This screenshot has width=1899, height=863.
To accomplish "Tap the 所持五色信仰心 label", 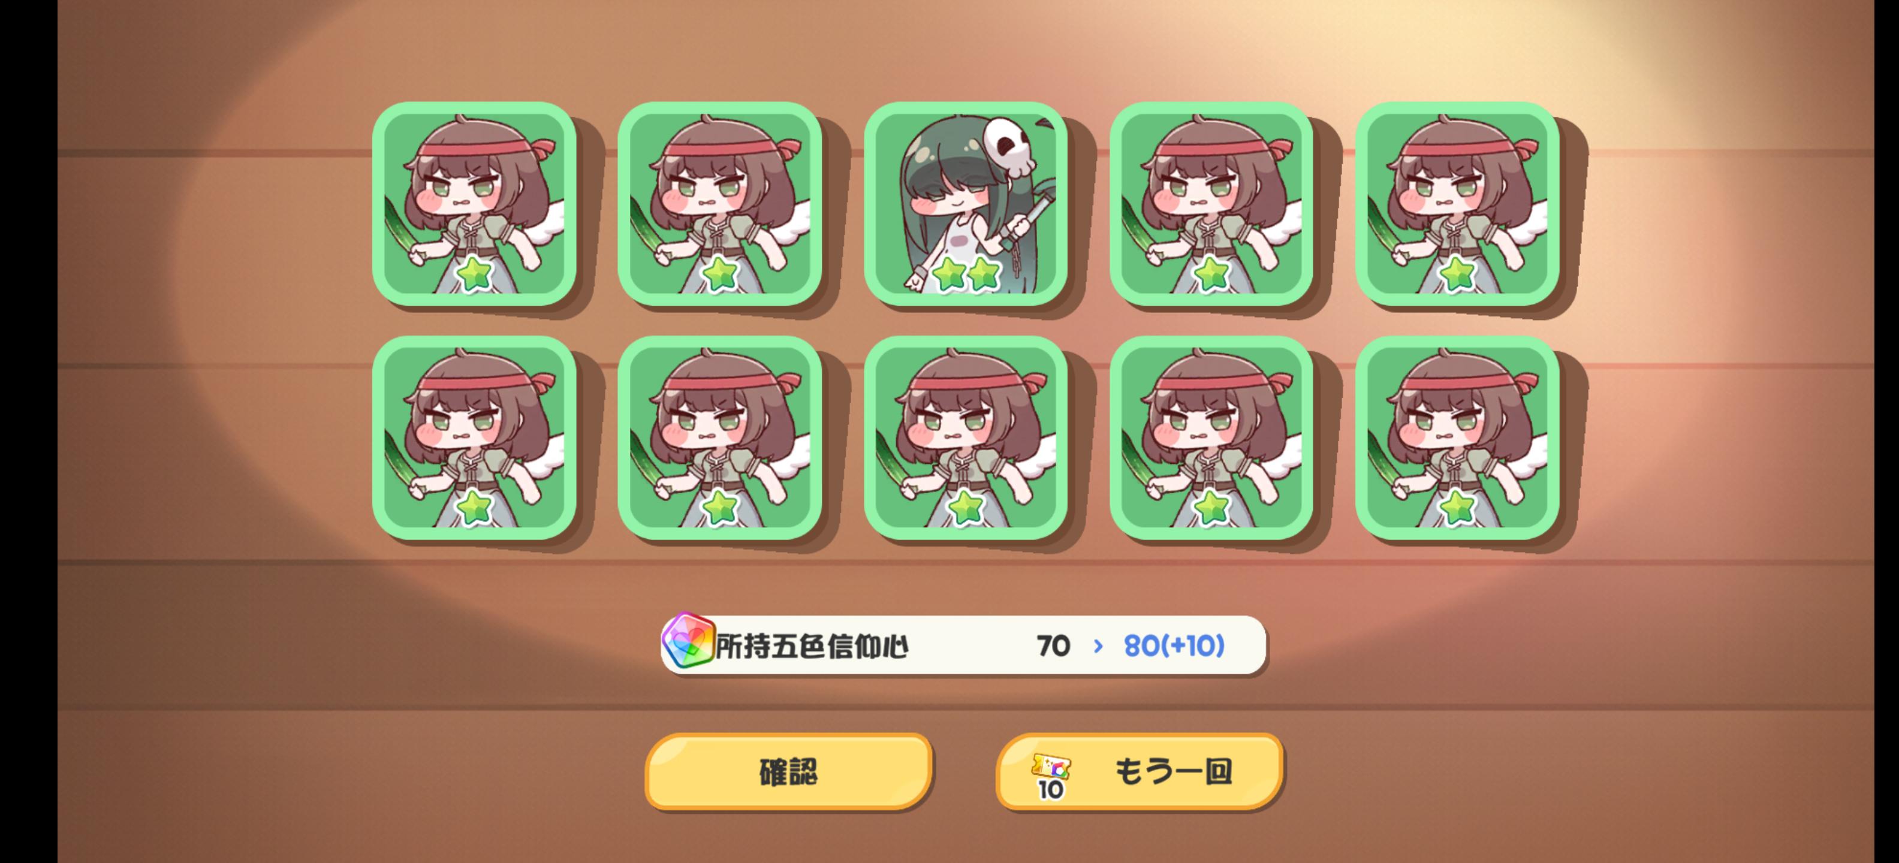I will tap(812, 646).
